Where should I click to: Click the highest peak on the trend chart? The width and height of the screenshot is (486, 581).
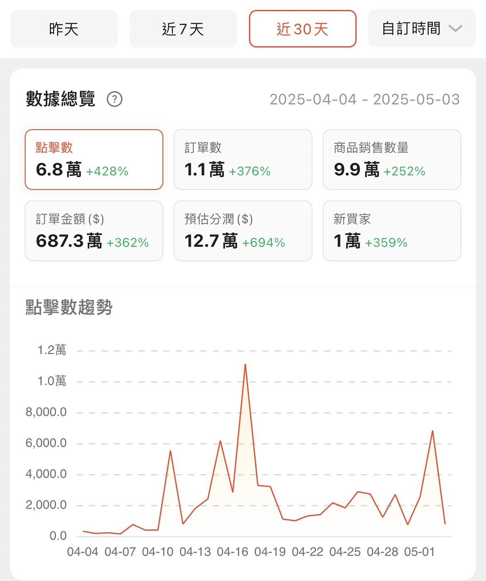(245, 365)
